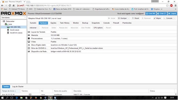Open the Console dropdown arrow

point(175,18)
